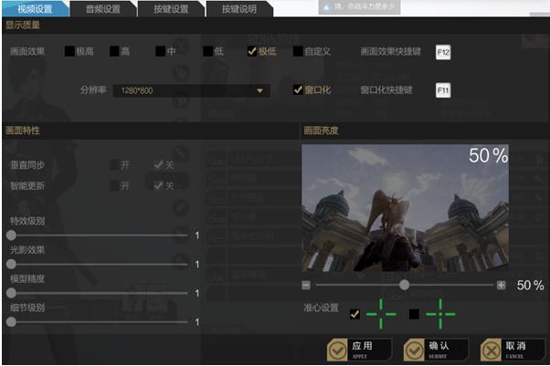Click the brightness slider handle

pyautogui.click(x=404, y=285)
